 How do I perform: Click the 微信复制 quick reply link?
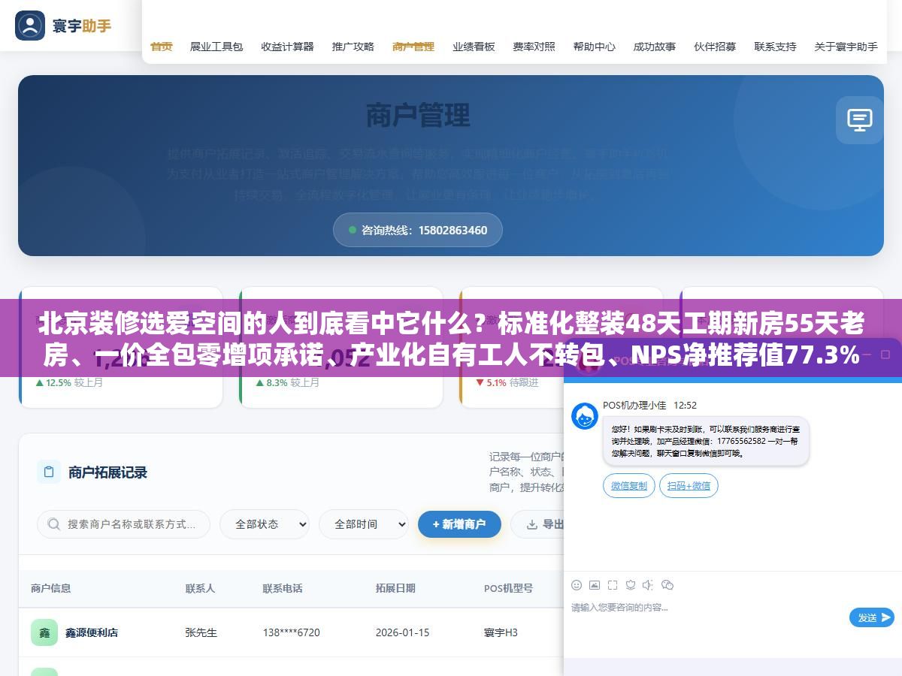click(x=629, y=486)
